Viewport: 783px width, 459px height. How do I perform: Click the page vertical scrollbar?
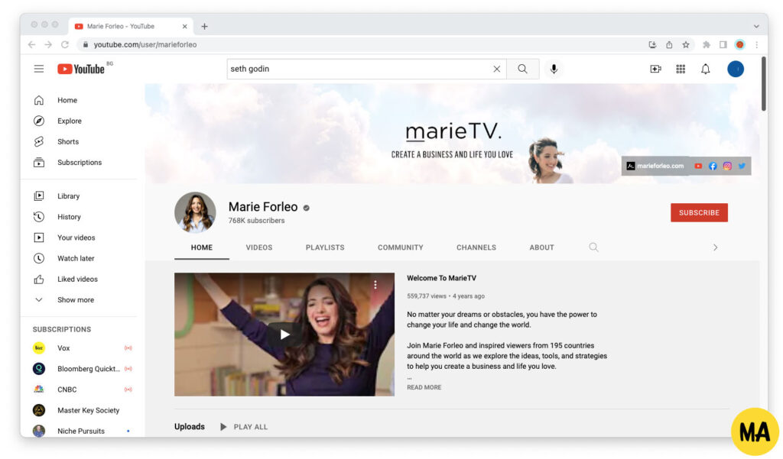(764, 84)
